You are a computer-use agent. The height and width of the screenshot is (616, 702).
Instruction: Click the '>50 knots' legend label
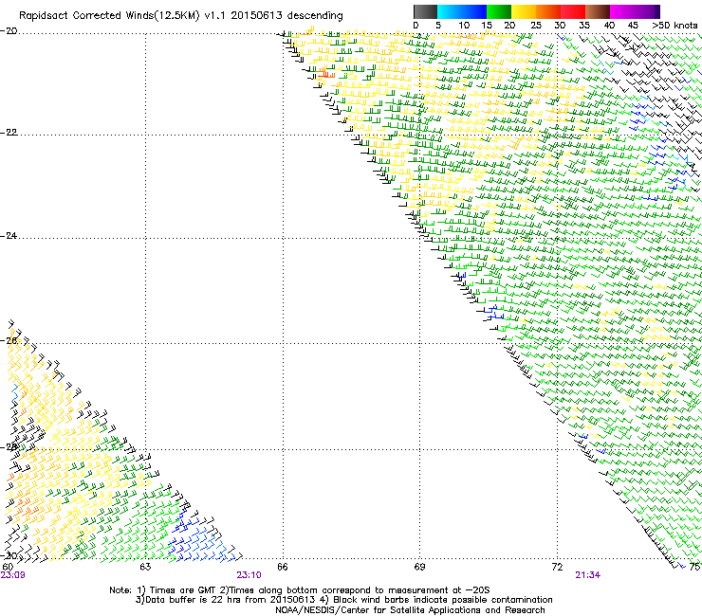(x=674, y=26)
